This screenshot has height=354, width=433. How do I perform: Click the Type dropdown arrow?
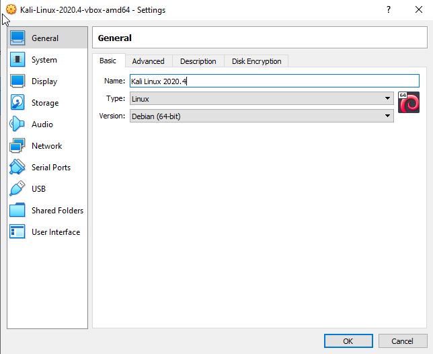click(387, 98)
